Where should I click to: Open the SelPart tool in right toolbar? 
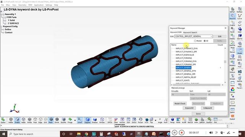coord(232,10)
